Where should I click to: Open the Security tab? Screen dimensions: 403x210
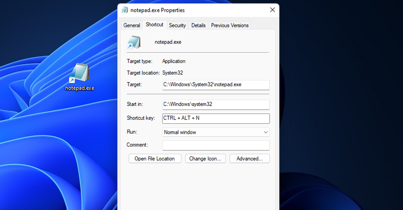pyautogui.click(x=177, y=25)
